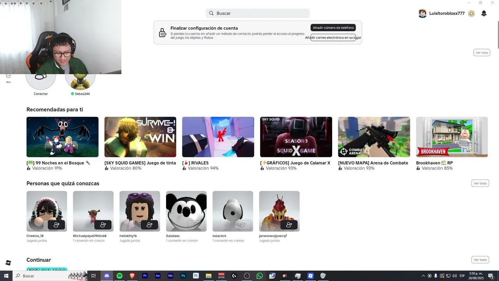
Task: Add Cheetos_18 as friend
Action: click(x=57, y=225)
